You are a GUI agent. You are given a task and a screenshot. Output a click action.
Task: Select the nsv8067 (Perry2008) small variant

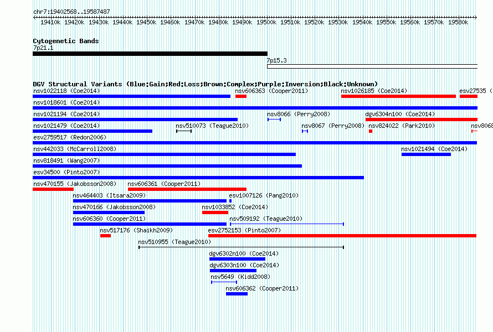pyautogui.click(x=305, y=131)
